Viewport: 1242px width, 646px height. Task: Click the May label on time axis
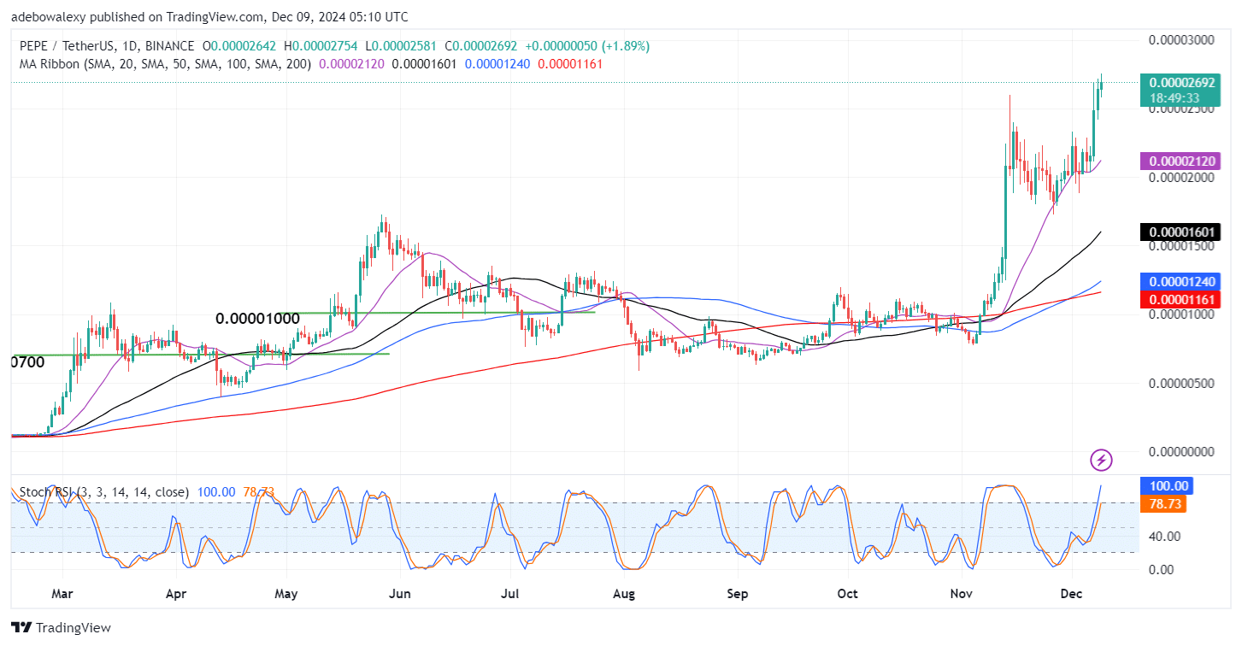pos(286,592)
